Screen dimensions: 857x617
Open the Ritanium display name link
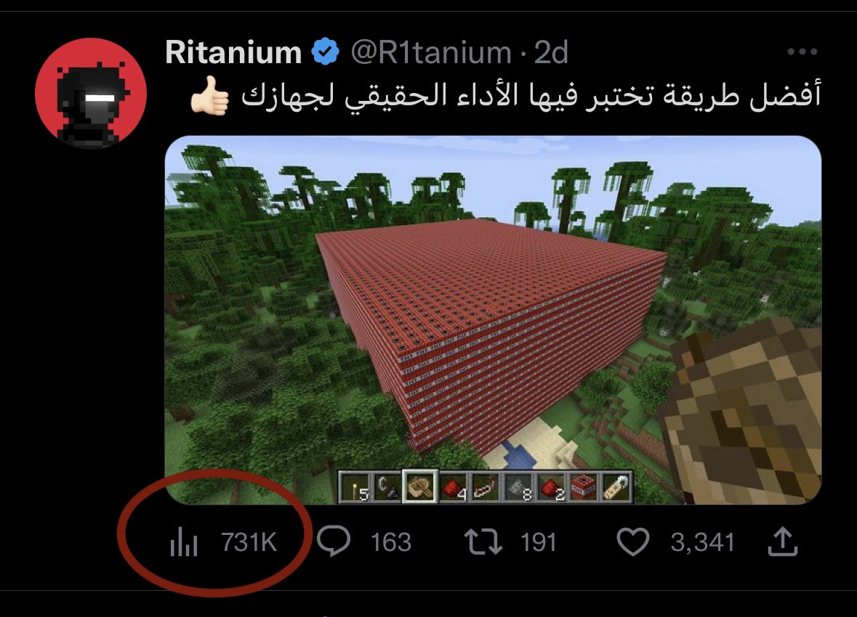coord(233,52)
